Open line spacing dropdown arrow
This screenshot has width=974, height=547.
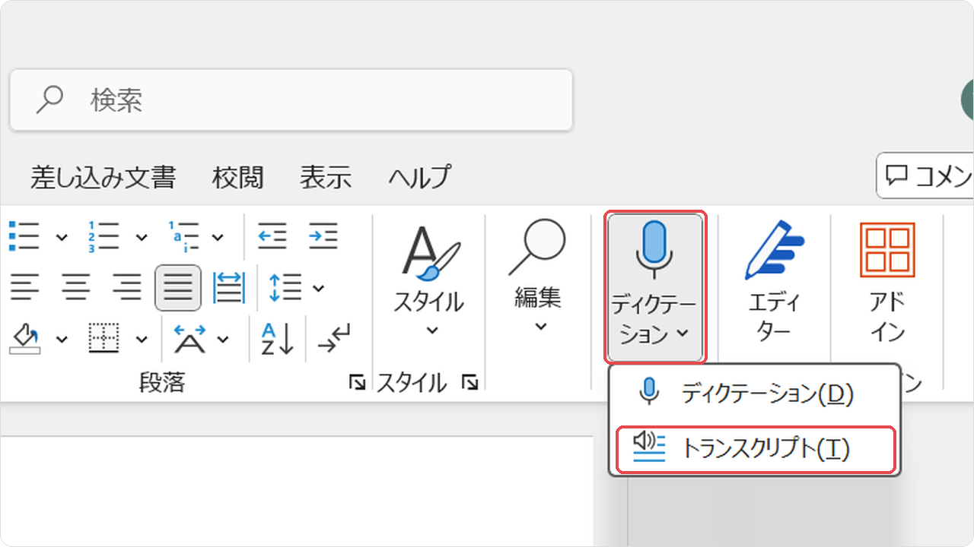(319, 288)
